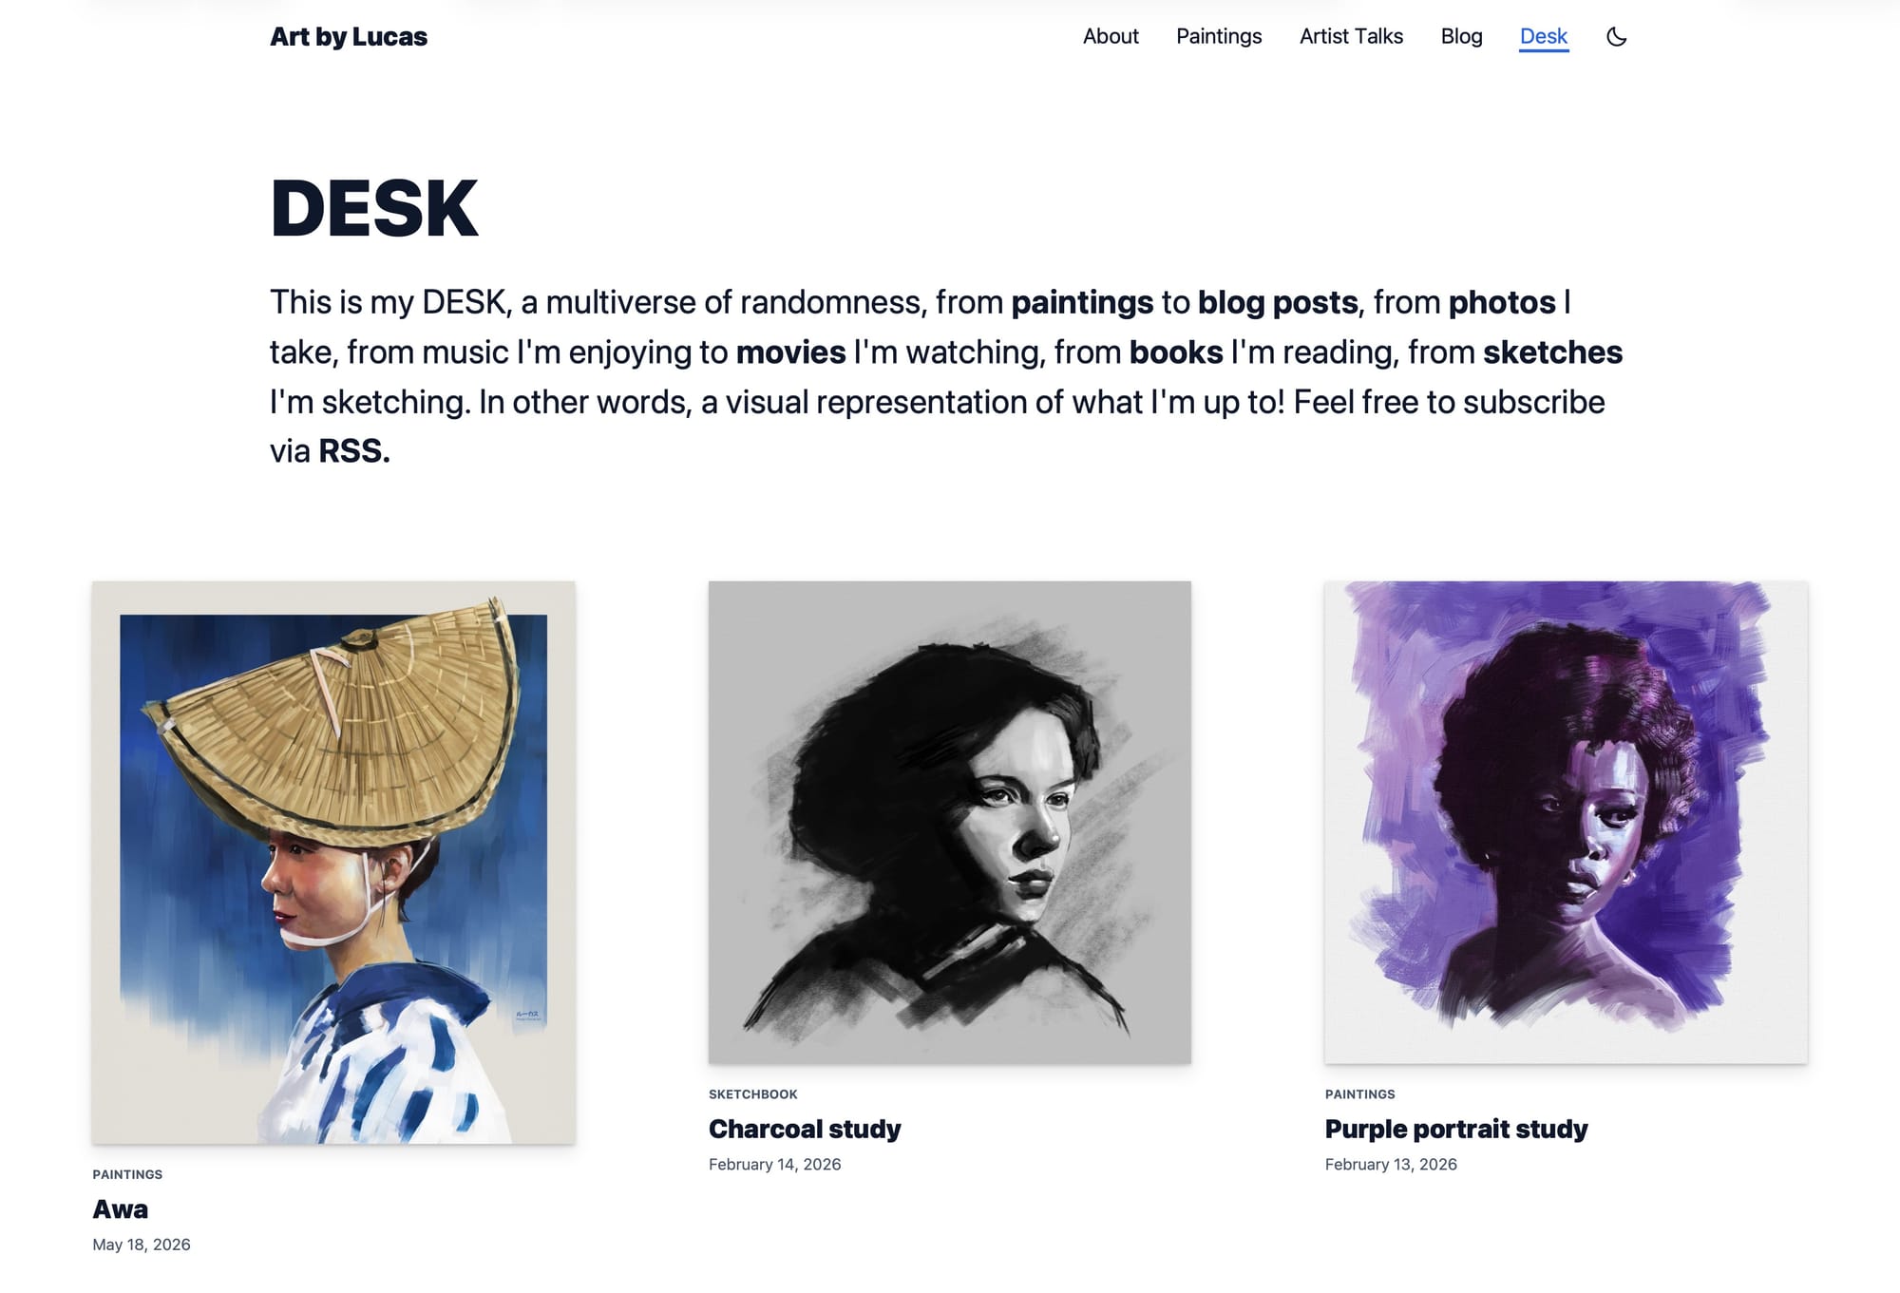Click the Awa post title
This screenshot has width=1900, height=1293.
(x=121, y=1209)
